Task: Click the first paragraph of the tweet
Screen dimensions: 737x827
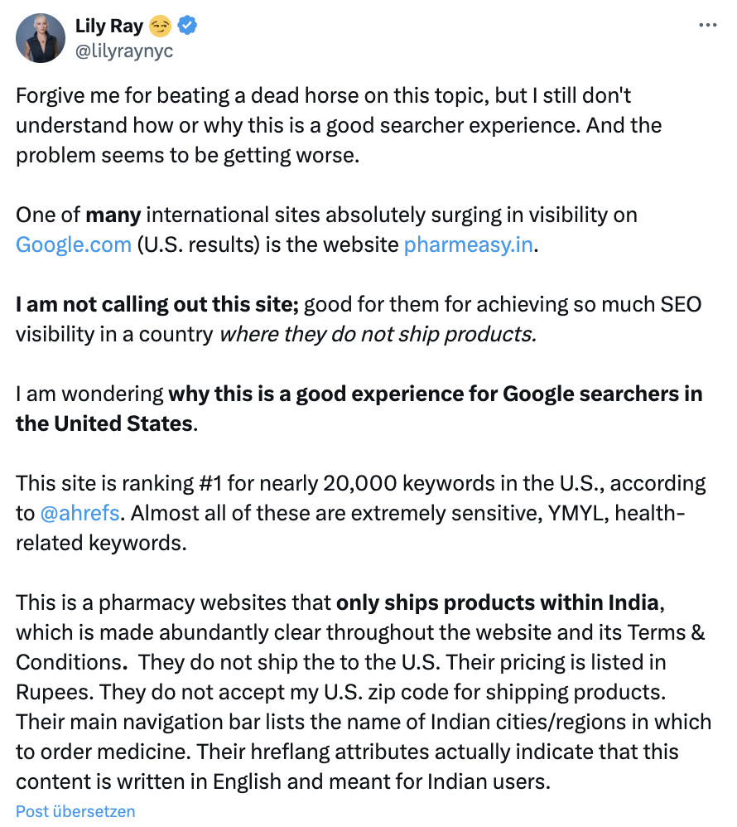Action: 331,125
